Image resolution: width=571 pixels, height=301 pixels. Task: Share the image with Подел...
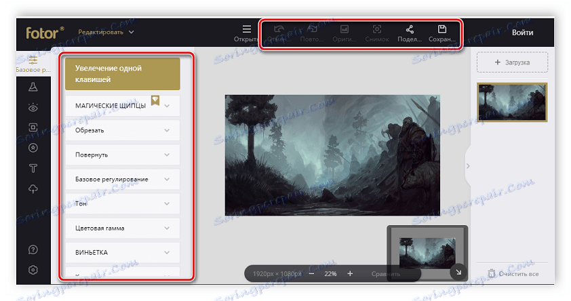410,33
